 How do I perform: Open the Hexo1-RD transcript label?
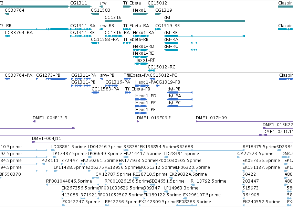[144, 46]
